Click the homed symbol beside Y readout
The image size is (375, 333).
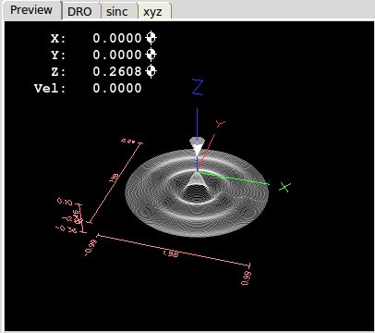click(151, 55)
